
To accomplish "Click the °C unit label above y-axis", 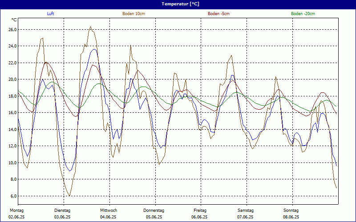I will point(14,20).
